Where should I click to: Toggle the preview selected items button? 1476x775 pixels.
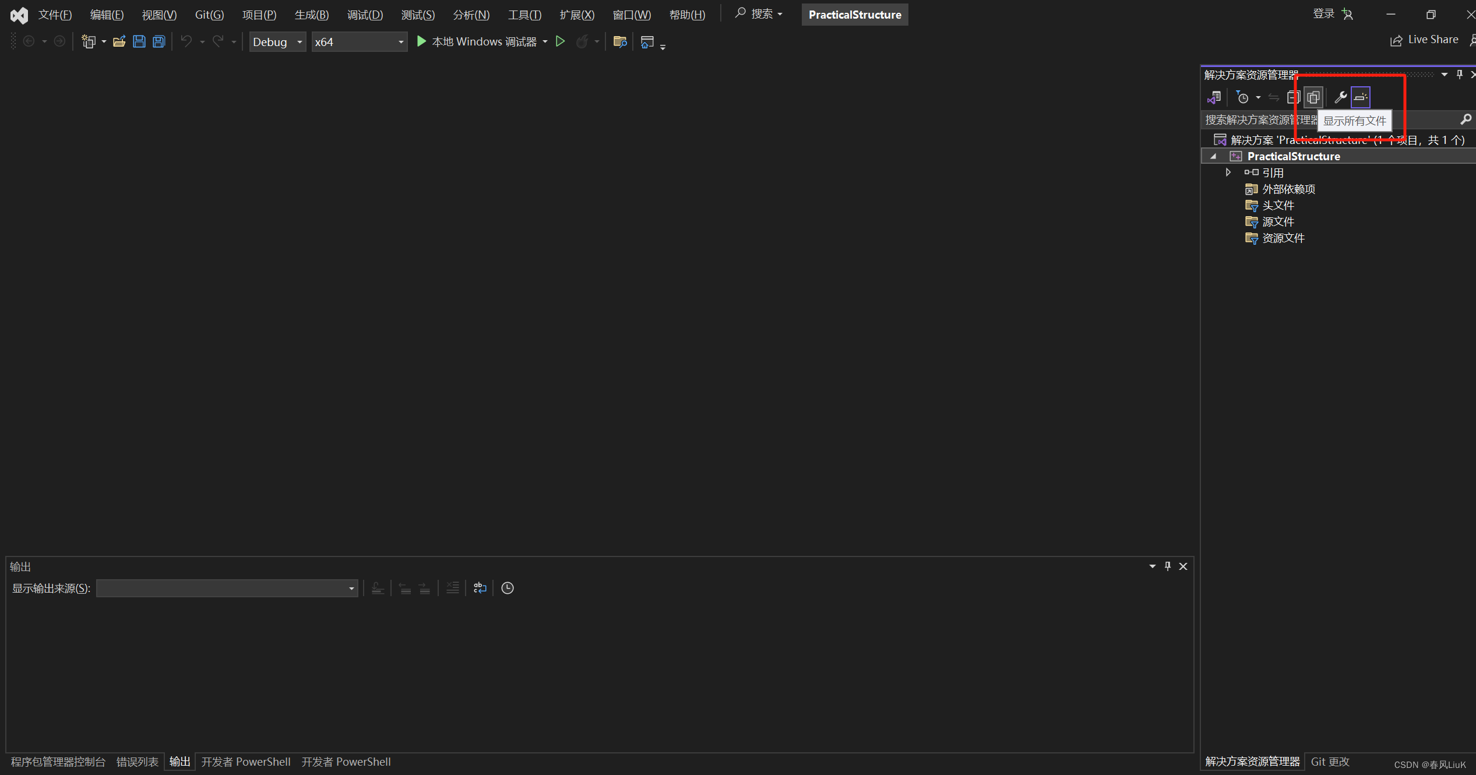pyautogui.click(x=1361, y=97)
